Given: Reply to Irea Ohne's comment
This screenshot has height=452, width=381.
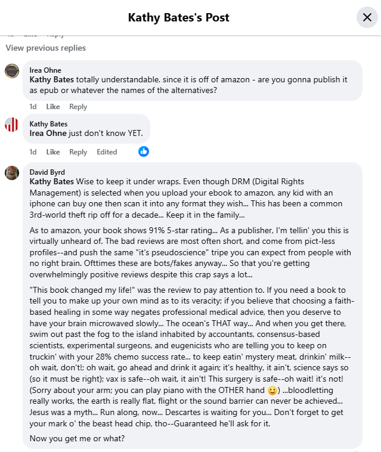Looking at the screenshot, I should coord(78,107).
